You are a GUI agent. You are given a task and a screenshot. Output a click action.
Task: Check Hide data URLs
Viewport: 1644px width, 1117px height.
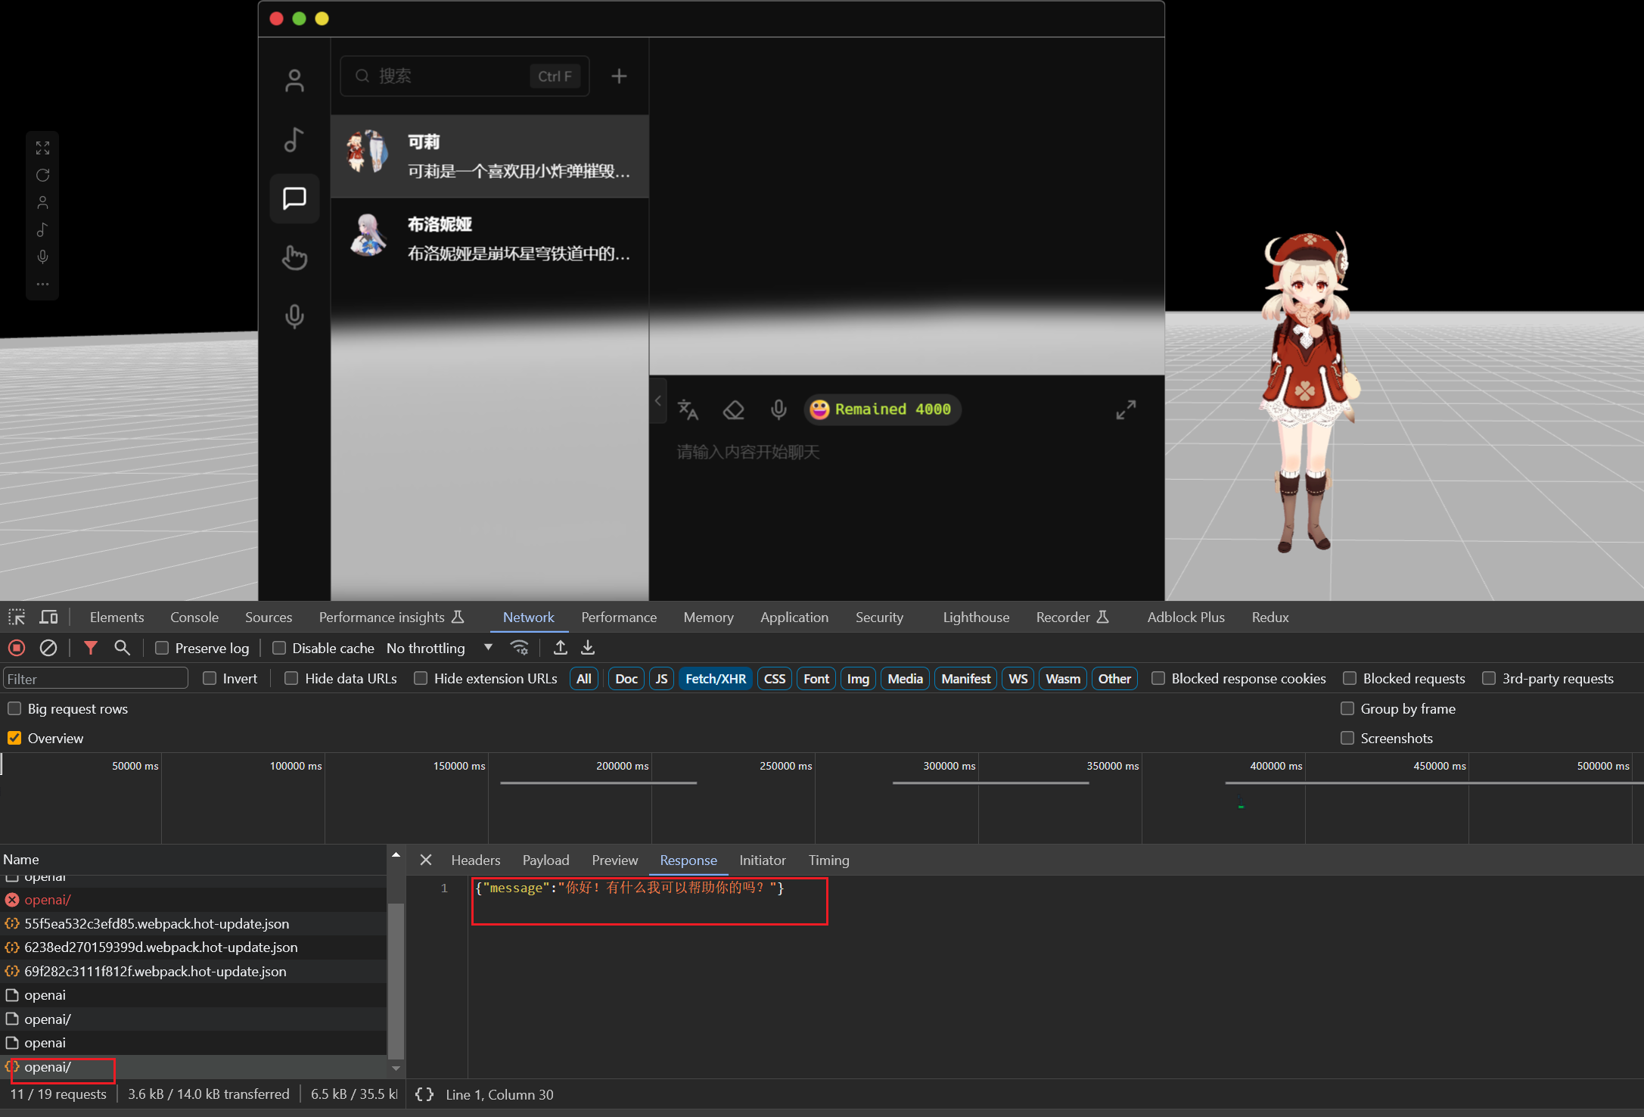tap(291, 679)
